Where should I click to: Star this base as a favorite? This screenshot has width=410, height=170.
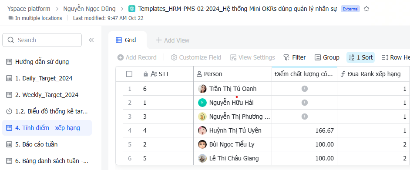[x=366, y=9]
